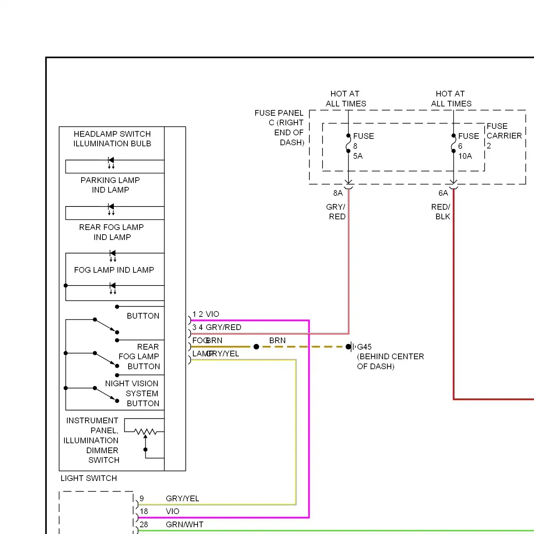This screenshot has width=534, height=534.
Task: Click the Fuse Panel C label
Action: (x=279, y=127)
